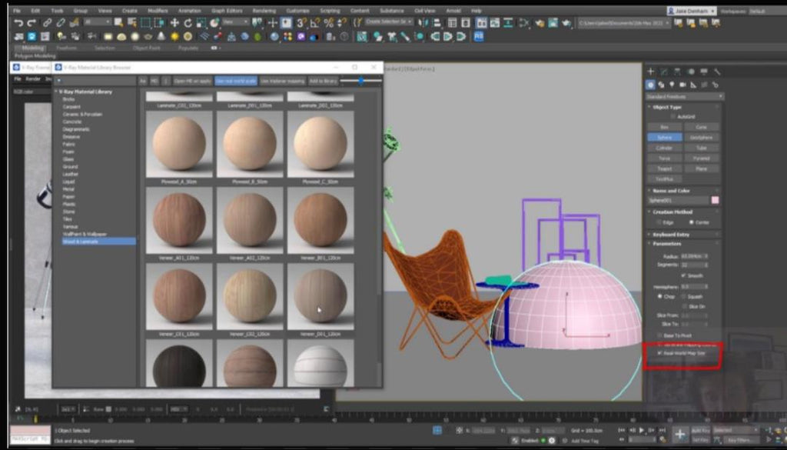Open the reference coordinate system View dropdown
This screenshot has width=787, height=450.
pyautogui.click(x=235, y=22)
